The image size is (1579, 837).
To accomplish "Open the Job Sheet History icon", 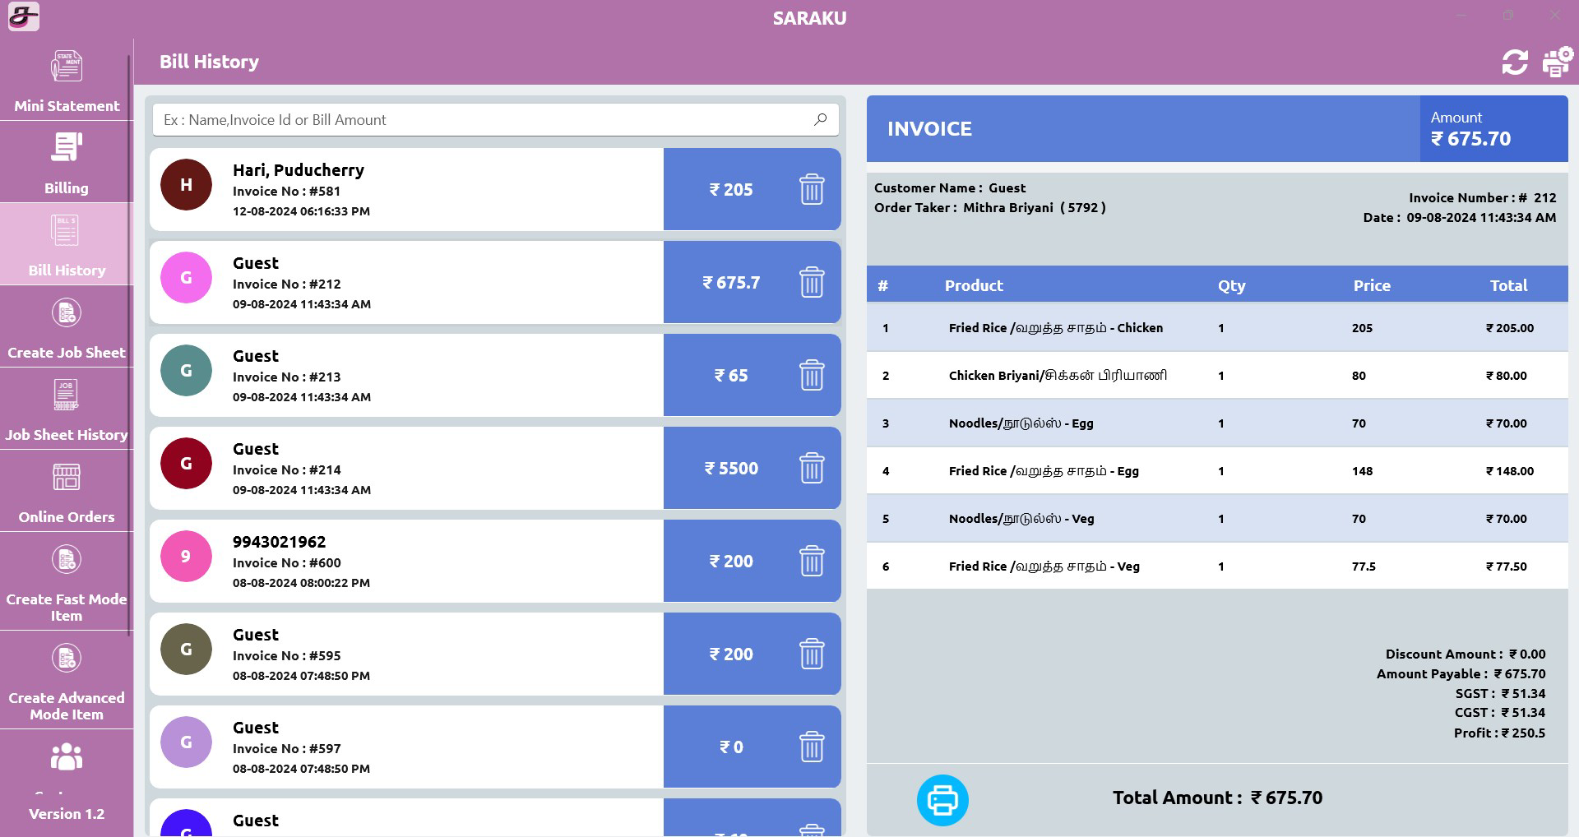I will (66, 395).
